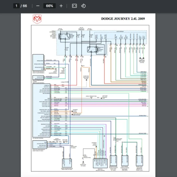Select the 66% zoom level field
This screenshot has width=177, height=177.
(49, 6)
